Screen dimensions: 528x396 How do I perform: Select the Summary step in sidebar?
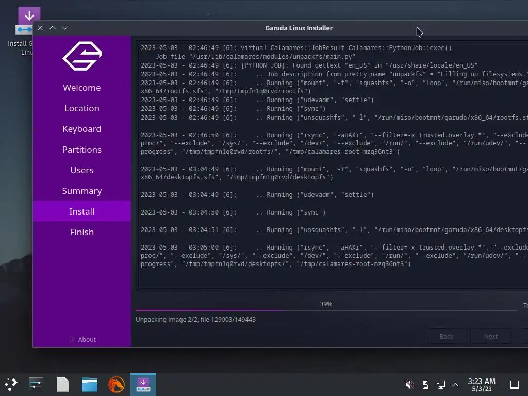click(x=82, y=191)
